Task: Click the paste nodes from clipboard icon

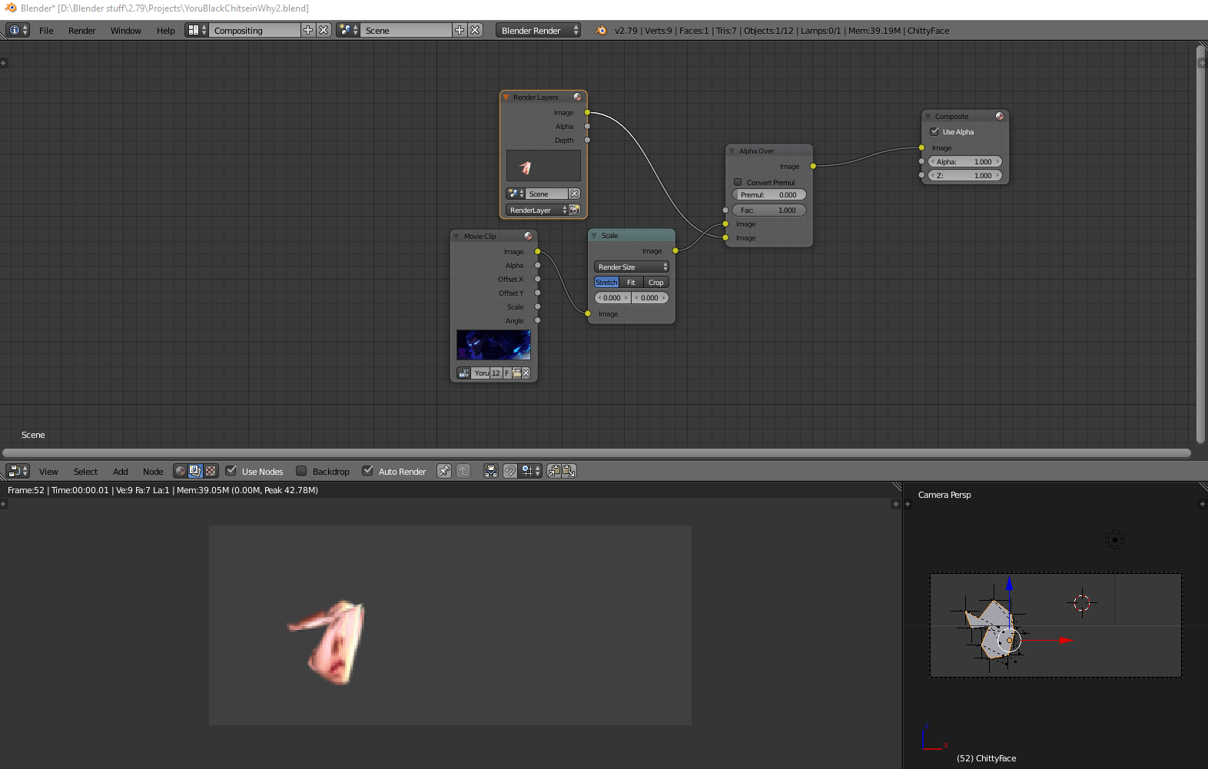Action: 569,471
